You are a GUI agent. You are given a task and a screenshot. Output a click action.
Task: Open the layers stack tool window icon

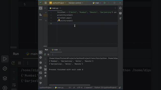coord(41,62)
